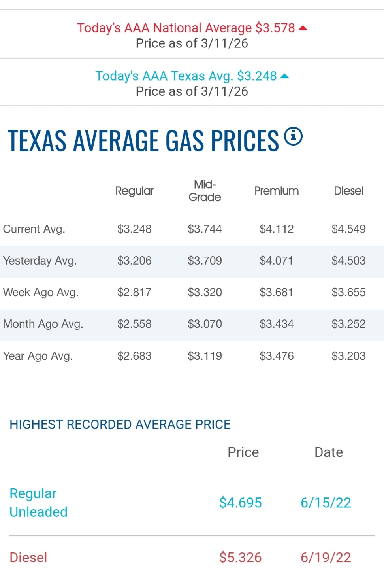This screenshot has height=586, width=384.
Task: Click the current diesel price $4.549 cell
Action: pyautogui.click(x=348, y=229)
